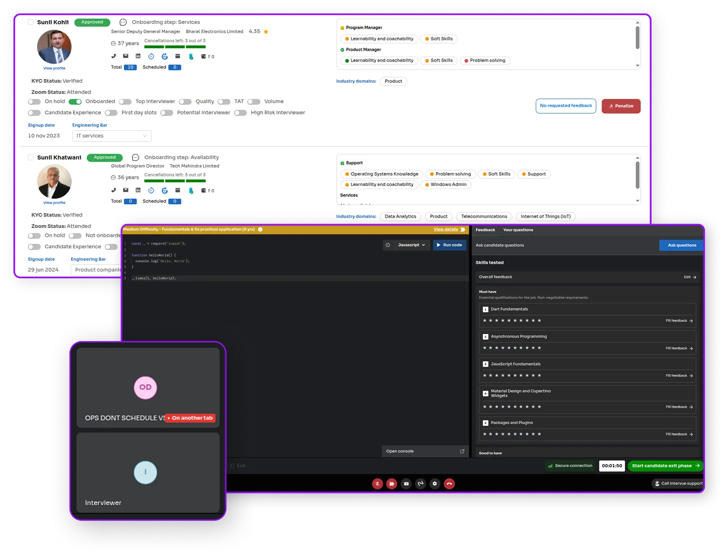Image resolution: width=724 pixels, height=556 pixels.
Task: Switch to the Feedback tab
Action: (485, 230)
